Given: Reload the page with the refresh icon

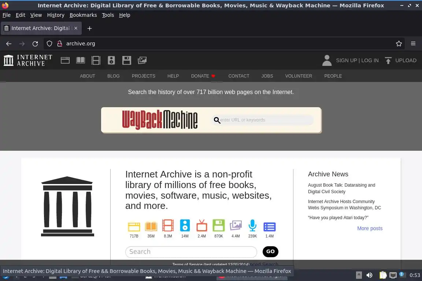Looking at the screenshot, I should pyautogui.click(x=35, y=44).
